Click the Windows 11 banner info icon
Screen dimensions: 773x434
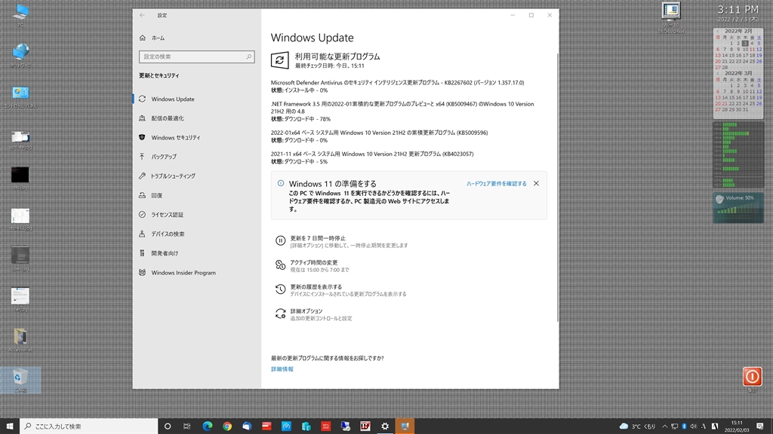pos(281,183)
